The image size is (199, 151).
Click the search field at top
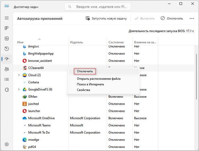pyautogui.click(x=98, y=7)
